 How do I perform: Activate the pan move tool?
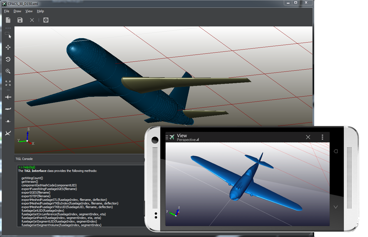(x=8, y=47)
